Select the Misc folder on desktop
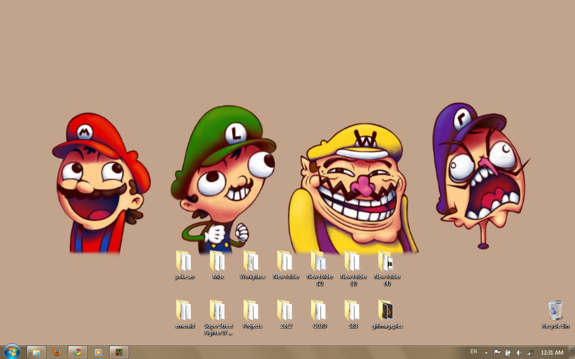Screen dimensions: 575x359 (x=218, y=261)
